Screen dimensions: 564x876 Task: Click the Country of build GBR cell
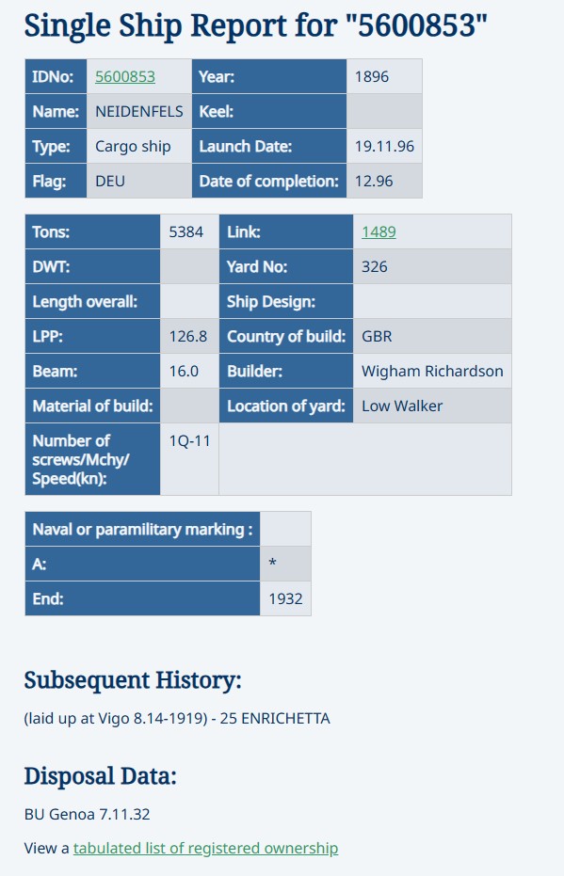pos(432,336)
